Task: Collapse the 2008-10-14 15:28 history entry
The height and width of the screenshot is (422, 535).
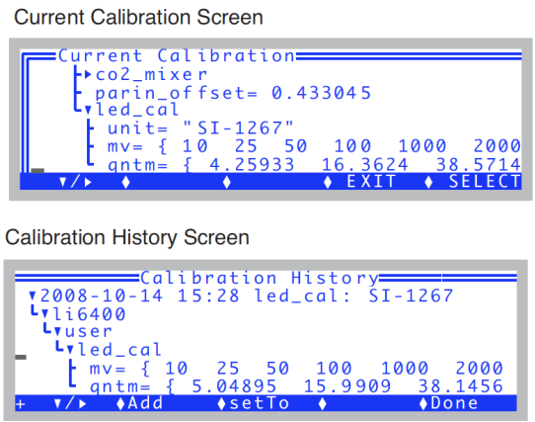Action: (33, 295)
